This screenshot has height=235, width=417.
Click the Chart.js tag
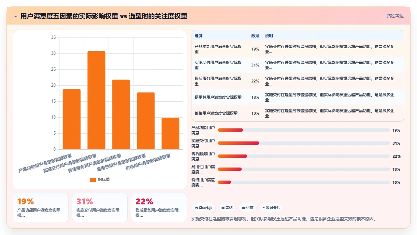tap(204, 208)
